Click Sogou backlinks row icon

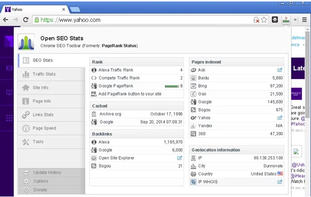(94, 166)
